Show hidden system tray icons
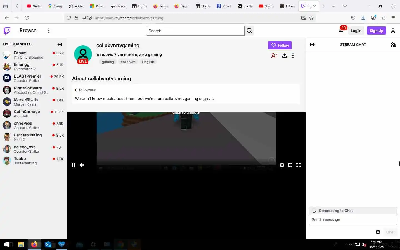Screen dimensions: 400x250 (x=351, y=244)
